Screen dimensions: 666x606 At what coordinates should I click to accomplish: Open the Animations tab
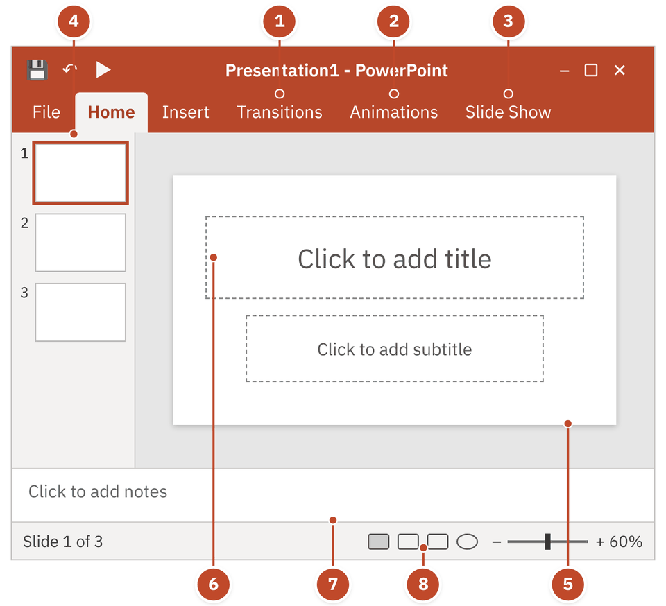(x=394, y=112)
